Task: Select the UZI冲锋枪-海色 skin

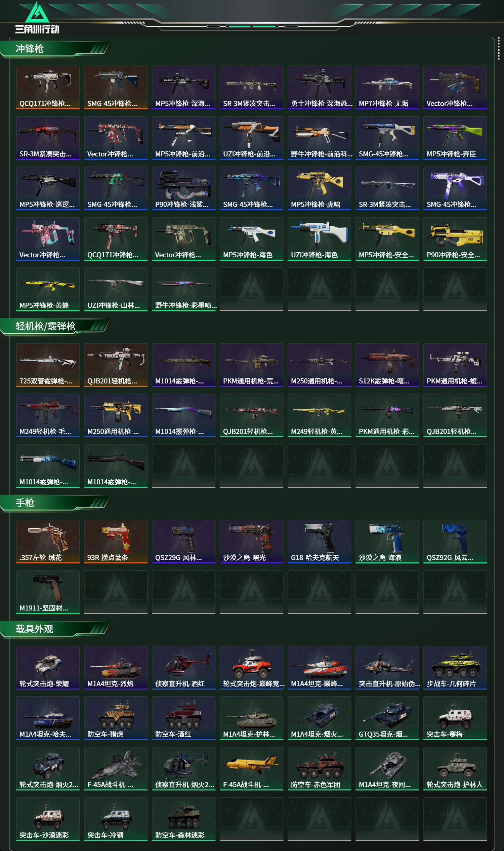Action: pos(319,239)
